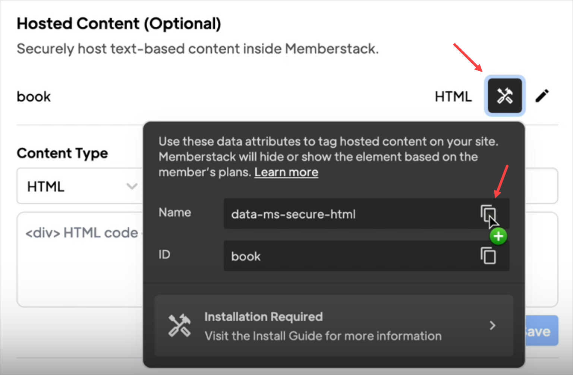Click the Content Type dropdown chevron arrow
Image resolution: width=573 pixels, height=375 pixels.
tap(132, 186)
